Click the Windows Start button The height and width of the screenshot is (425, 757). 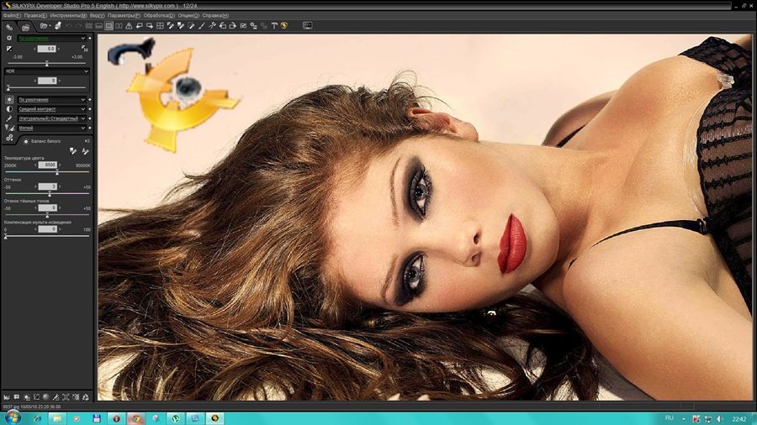[12, 417]
